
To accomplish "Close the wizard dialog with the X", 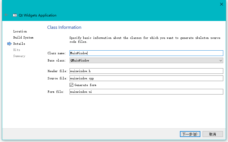I will 222,4.
